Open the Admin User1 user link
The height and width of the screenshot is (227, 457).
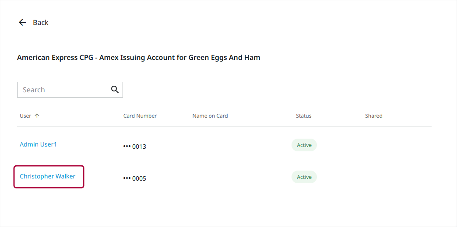pyautogui.click(x=38, y=144)
